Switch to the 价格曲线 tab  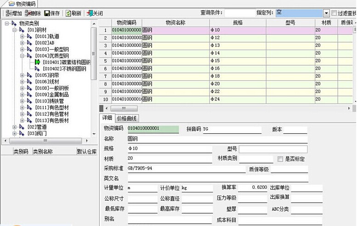click(127, 119)
